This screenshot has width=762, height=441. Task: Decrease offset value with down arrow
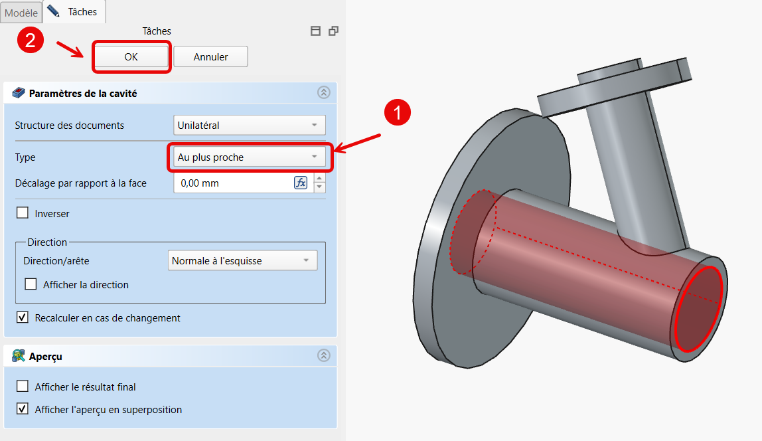pyautogui.click(x=320, y=188)
